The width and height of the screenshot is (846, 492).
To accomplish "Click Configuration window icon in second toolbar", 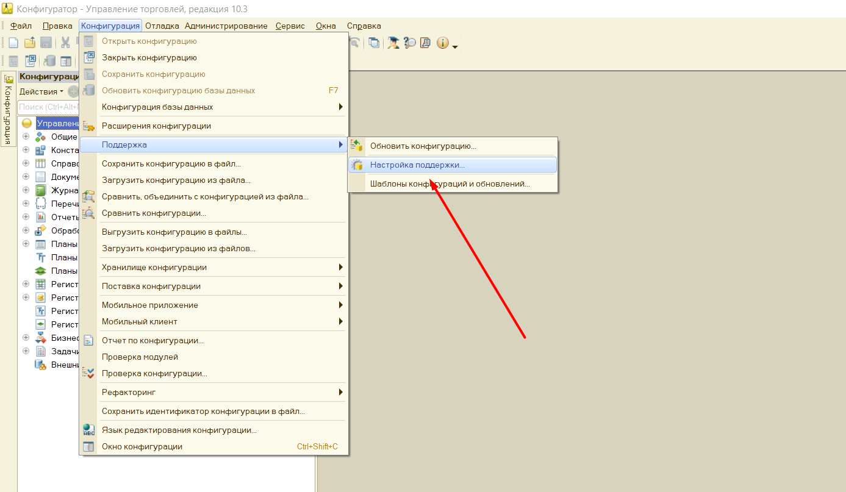I will click(65, 61).
